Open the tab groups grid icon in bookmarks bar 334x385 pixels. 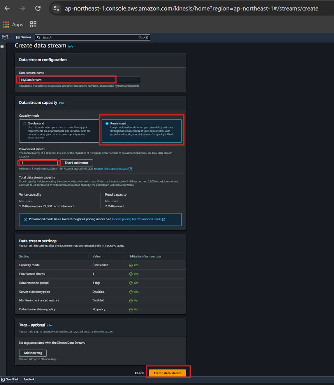click(x=33, y=24)
